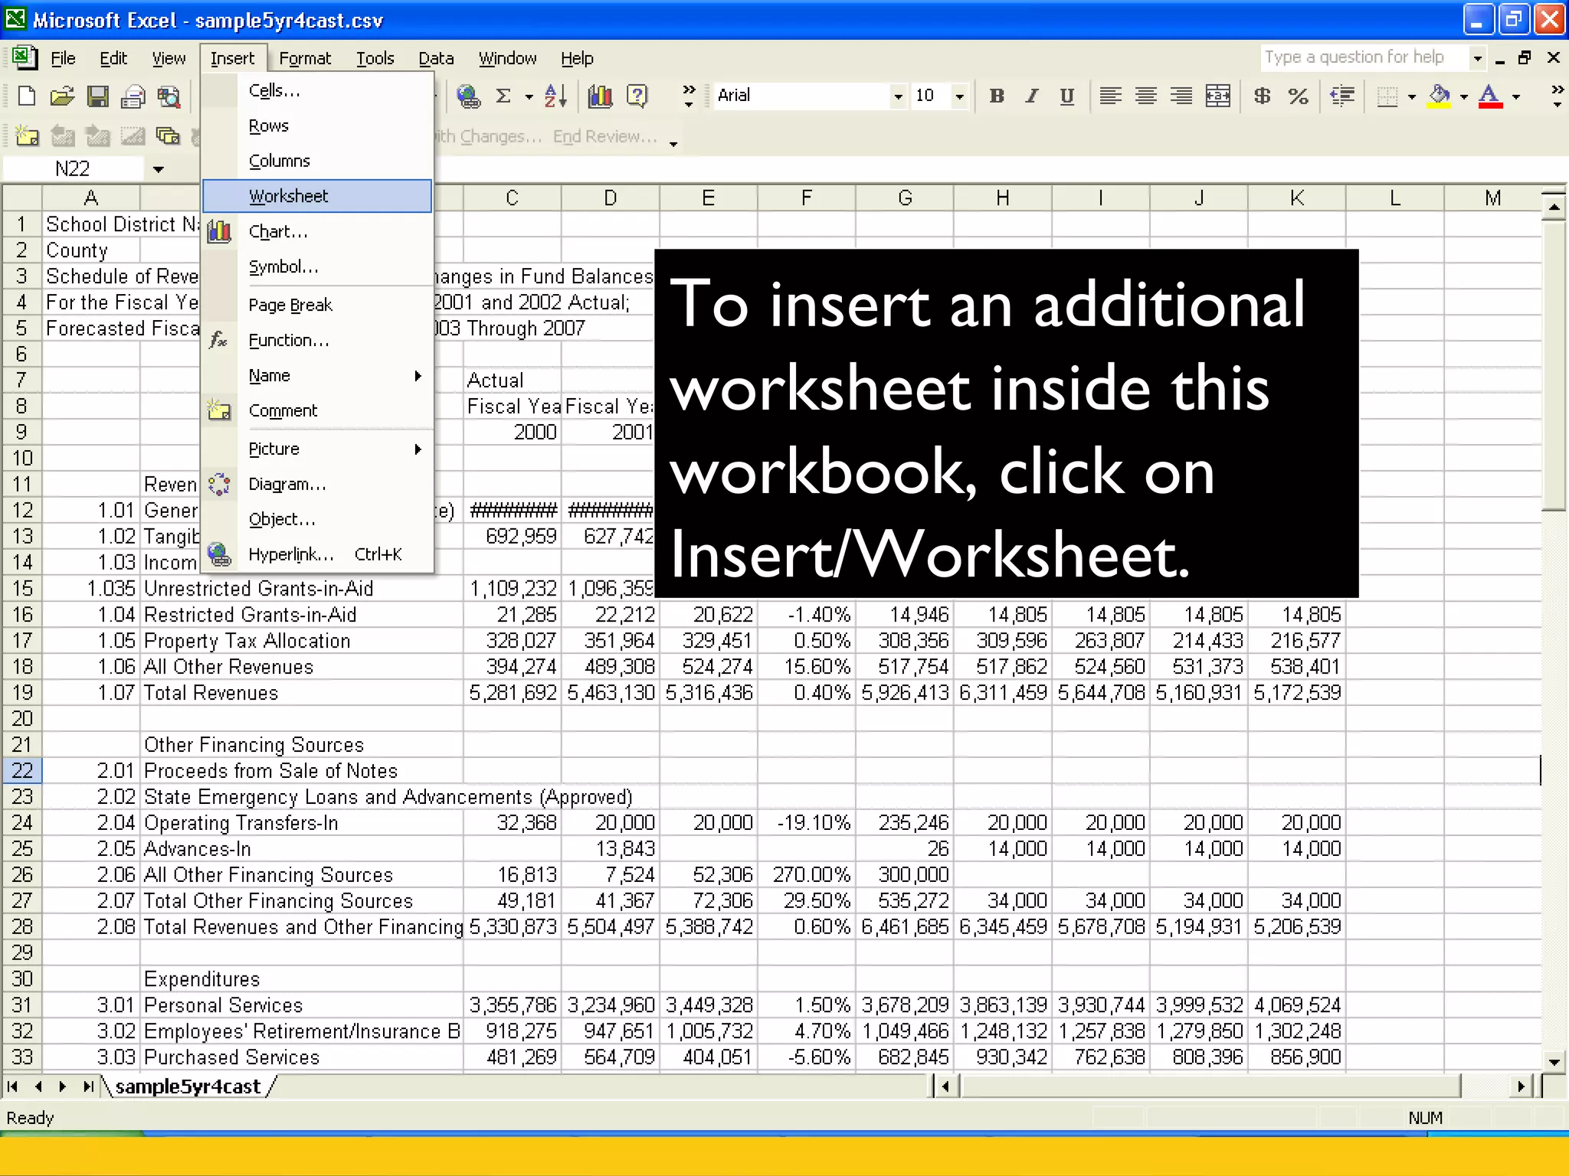The width and height of the screenshot is (1569, 1176).
Task: Open the font size dropdown arrow
Action: [959, 96]
